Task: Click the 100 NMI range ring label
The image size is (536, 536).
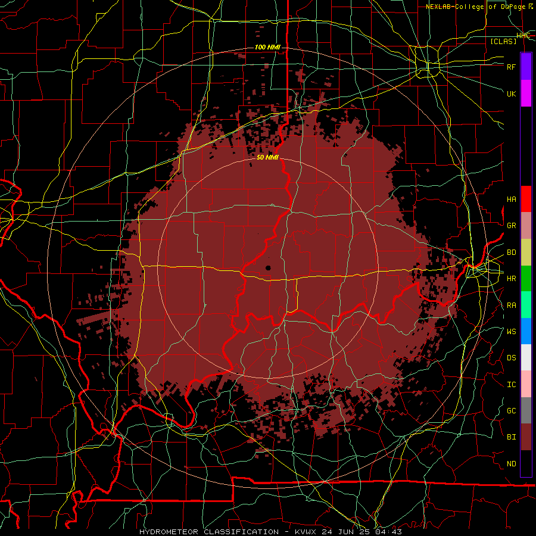Action: tap(267, 47)
